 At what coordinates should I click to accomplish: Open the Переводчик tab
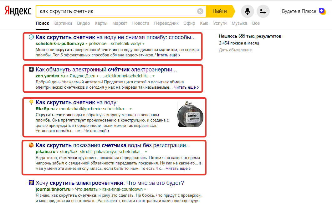coord(166,23)
